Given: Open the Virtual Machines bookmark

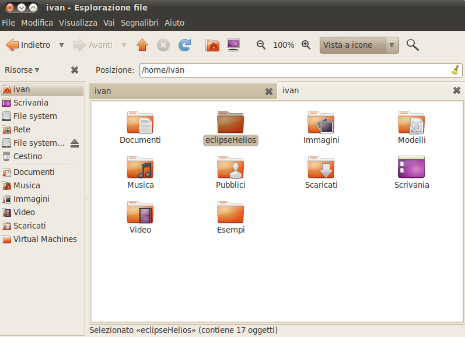Looking at the screenshot, I should coord(42,239).
